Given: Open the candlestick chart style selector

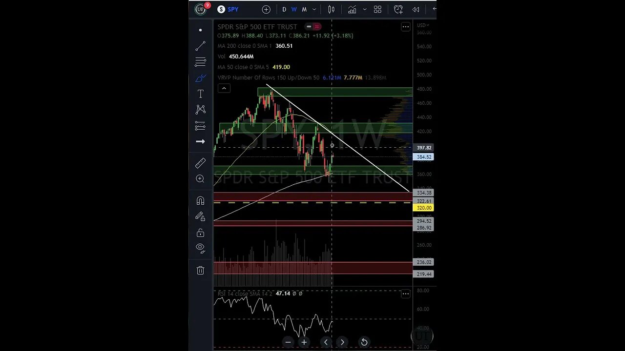Looking at the screenshot, I should 332,9.
